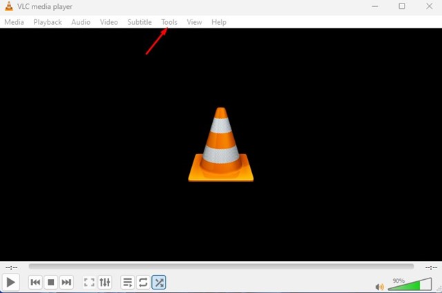Open the Help menu
The image size is (442, 293).
coord(219,22)
